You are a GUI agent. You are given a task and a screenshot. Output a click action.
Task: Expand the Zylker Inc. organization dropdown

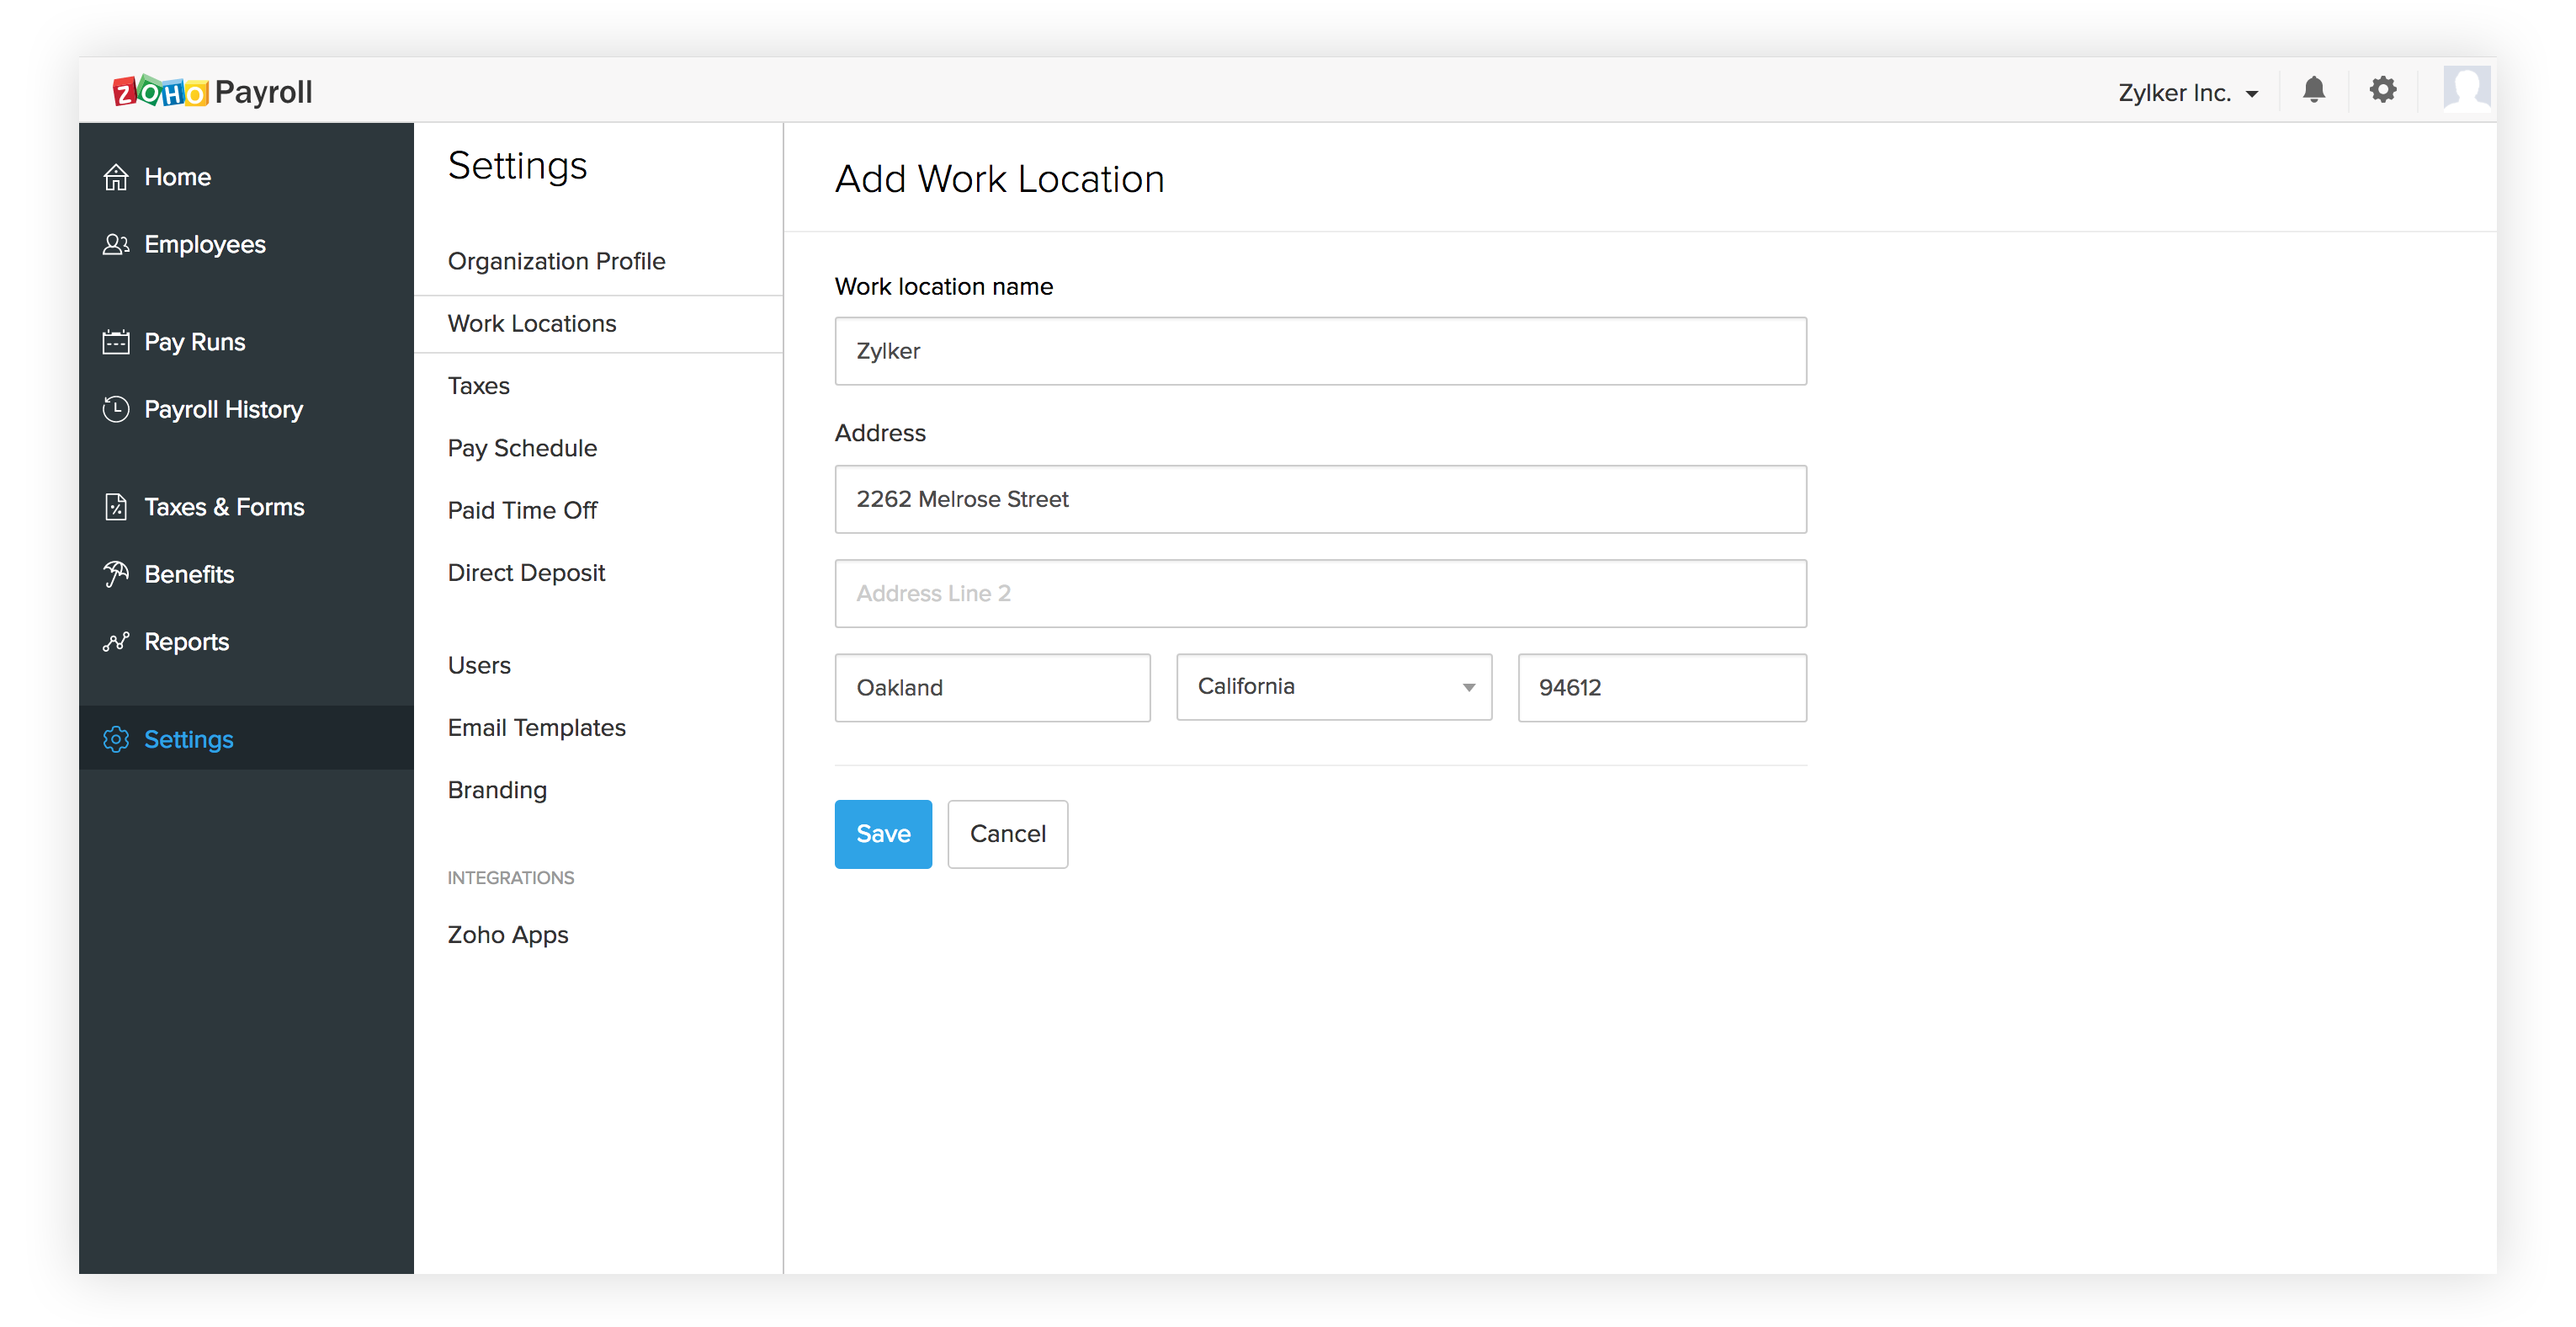(x=2187, y=93)
